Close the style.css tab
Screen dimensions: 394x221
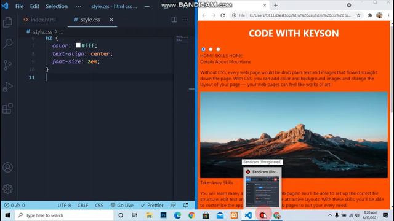[x=111, y=20]
